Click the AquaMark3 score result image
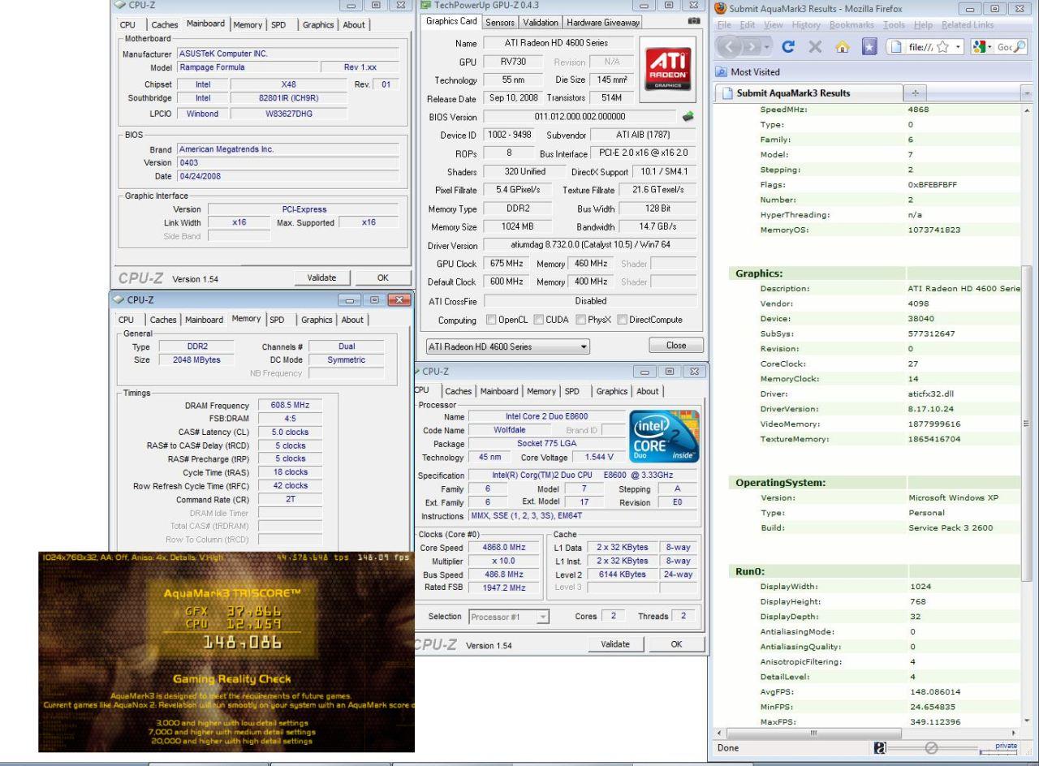The width and height of the screenshot is (1039, 766). (x=226, y=652)
